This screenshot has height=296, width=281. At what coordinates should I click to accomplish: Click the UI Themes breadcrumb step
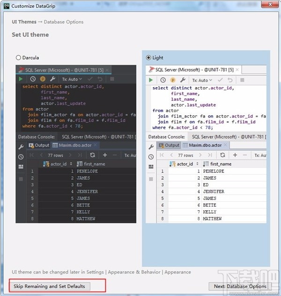coord(24,22)
